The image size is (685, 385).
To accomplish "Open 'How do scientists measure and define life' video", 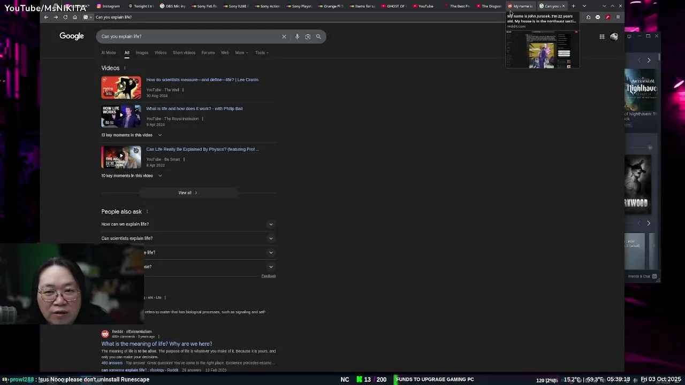I will click(202, 80).
